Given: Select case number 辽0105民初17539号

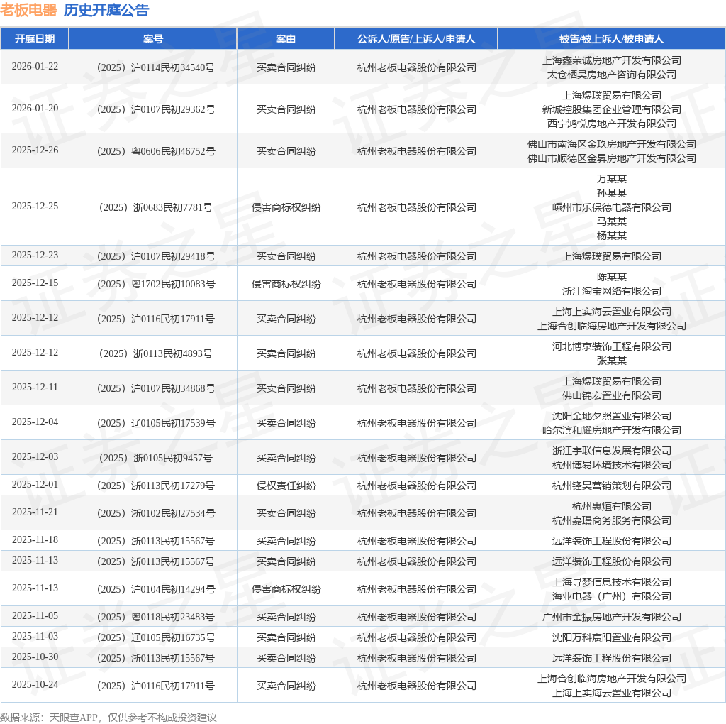Looking at the screenshot, I should [155, 423].
